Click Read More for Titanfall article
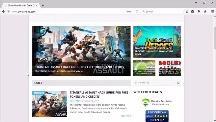216x122 pixels. pyautogui.click(x=126, y=116)
